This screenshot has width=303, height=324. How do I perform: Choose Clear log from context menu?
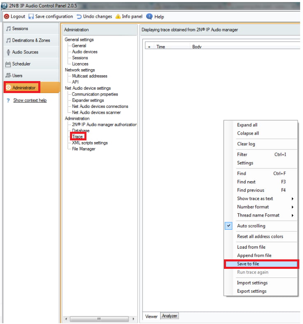(x=246, y=144)
